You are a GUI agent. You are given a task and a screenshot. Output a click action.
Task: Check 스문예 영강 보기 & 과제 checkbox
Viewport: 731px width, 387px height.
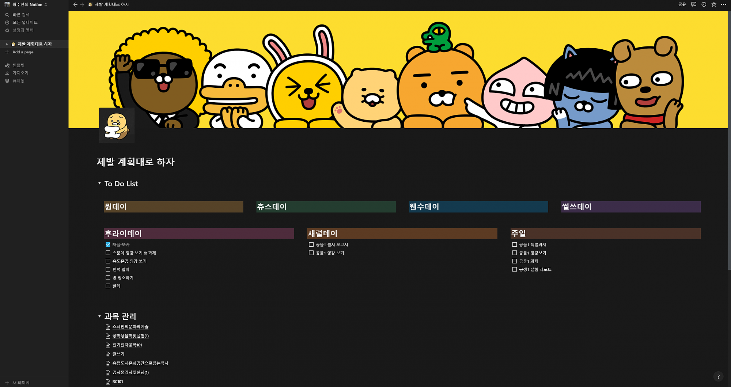[108, 253]
